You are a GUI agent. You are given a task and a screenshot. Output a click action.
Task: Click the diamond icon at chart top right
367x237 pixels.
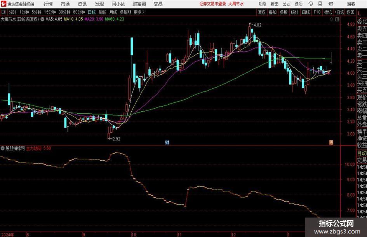coord(331,19)
